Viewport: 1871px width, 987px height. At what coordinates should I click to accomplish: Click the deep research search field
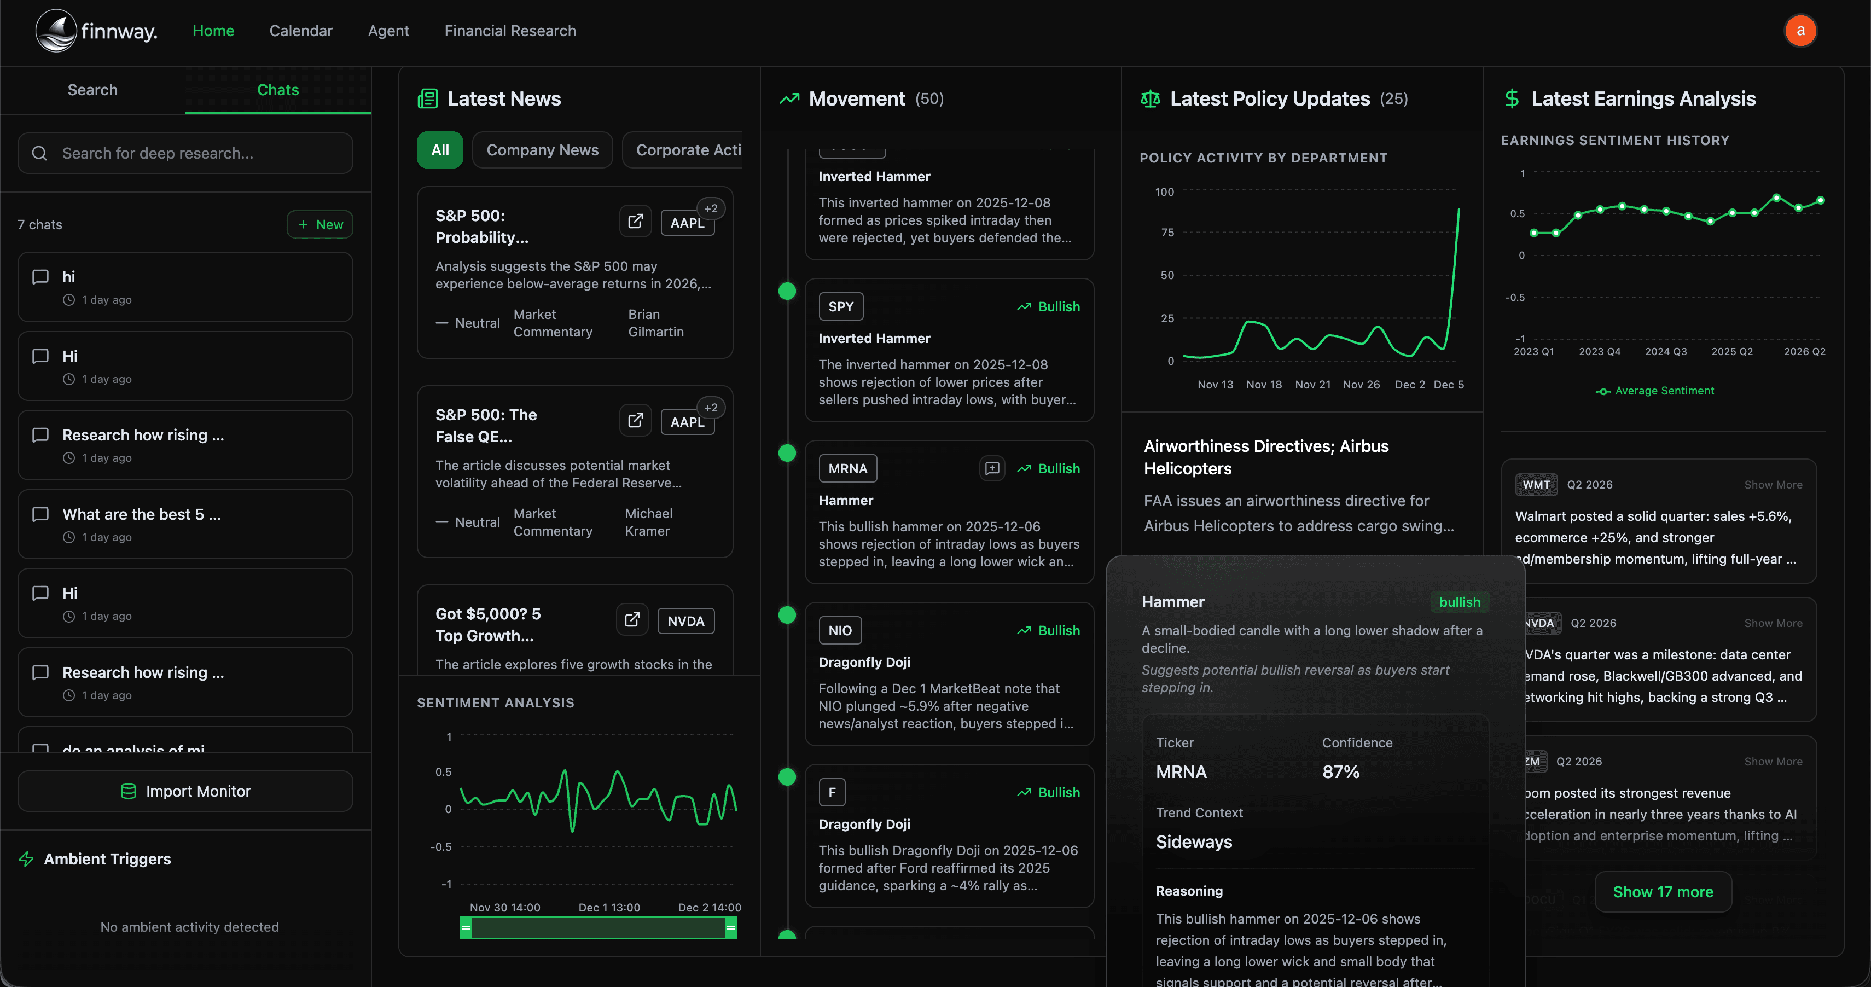click(x=185, y=153)
